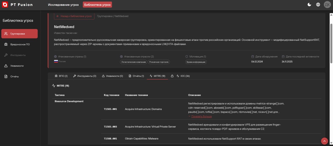Toggle dark mode moon icon
333x146 pixels.
309,4
